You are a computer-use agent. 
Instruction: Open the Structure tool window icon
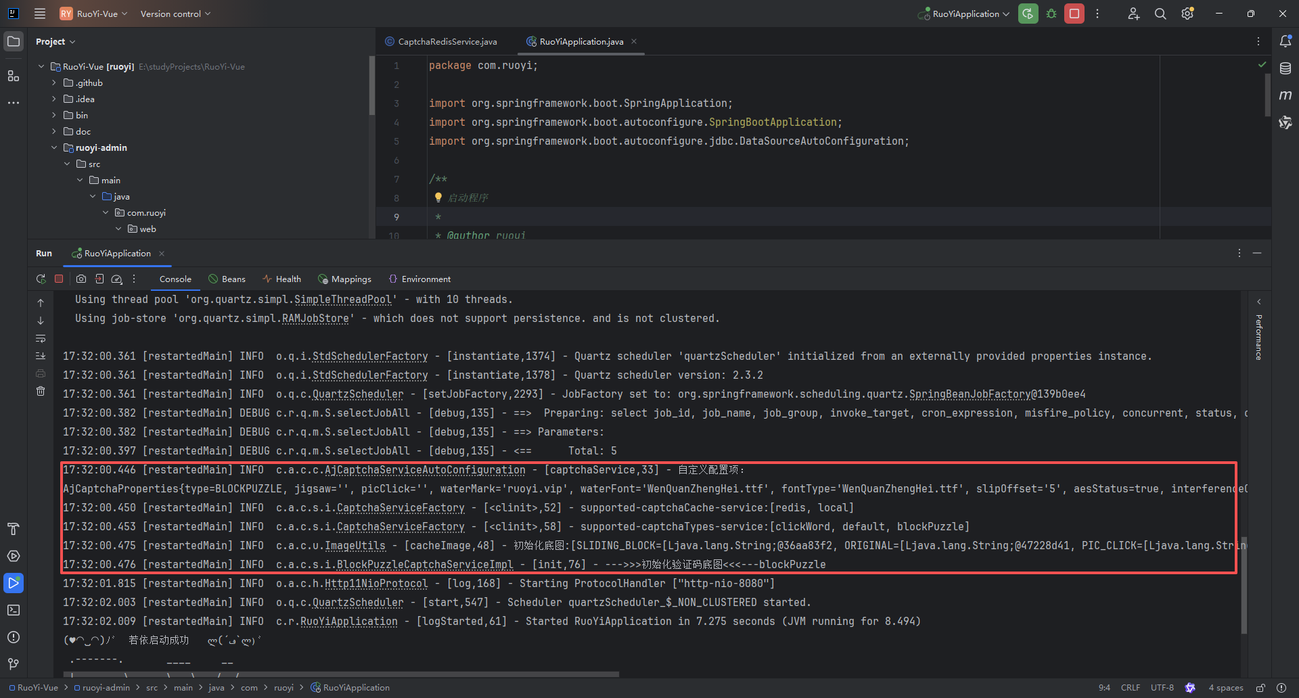click(x=14, y=76)
